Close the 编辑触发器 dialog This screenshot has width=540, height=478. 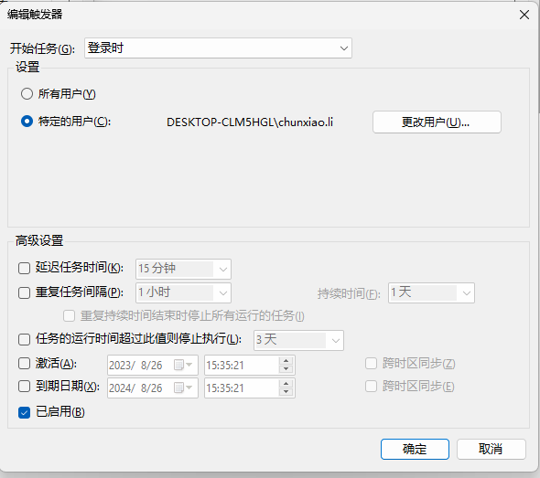tap(524, 15)
